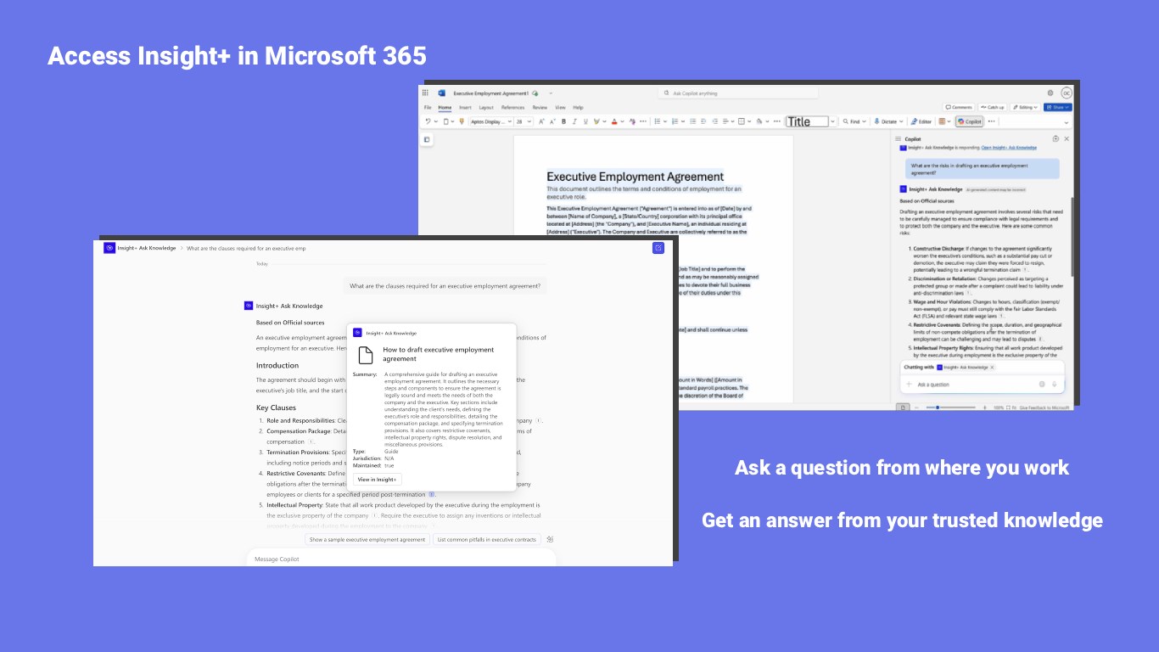Click citation marker after Intellectual Property company text
Viewport: 1159px width, 652px height.
tap(375, 515)
